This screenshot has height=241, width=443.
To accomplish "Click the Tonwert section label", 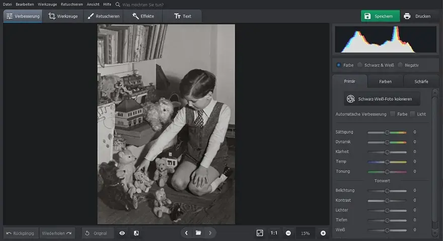I will [382, 181].
